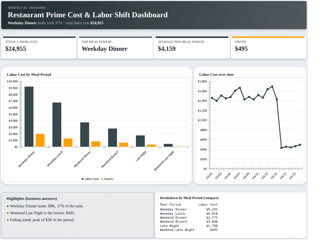Viewport: 327px width, 245px height.
Task: Click the highest peak point of the line chart
Action: 272,87
